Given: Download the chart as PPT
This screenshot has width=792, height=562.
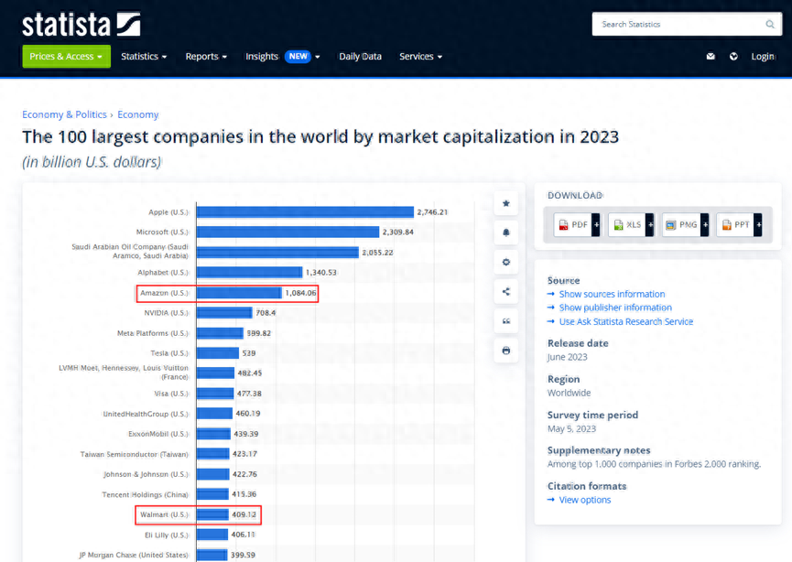Looking at the screenshot, I should 740,224.
